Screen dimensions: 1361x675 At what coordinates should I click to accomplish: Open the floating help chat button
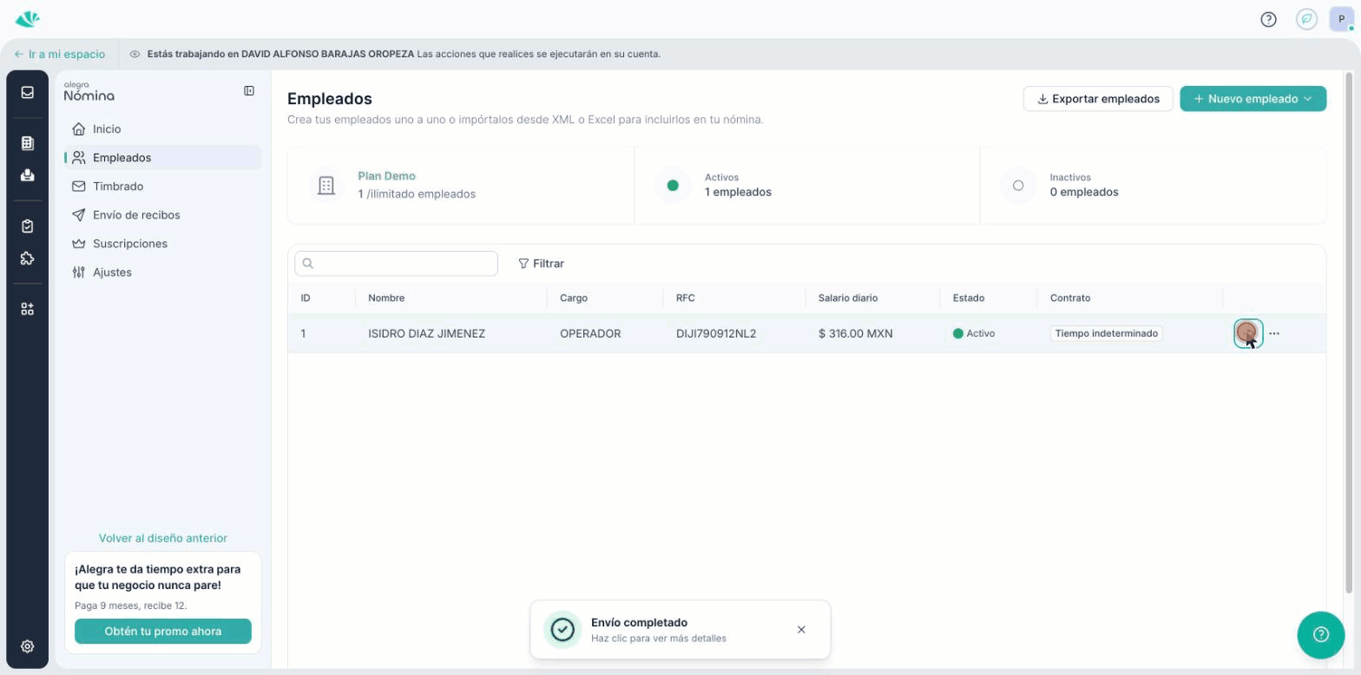(x=1321, y=634)
